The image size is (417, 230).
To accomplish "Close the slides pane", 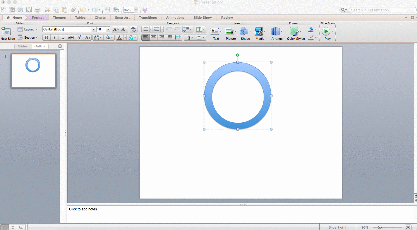I will [x=60, y=46].
